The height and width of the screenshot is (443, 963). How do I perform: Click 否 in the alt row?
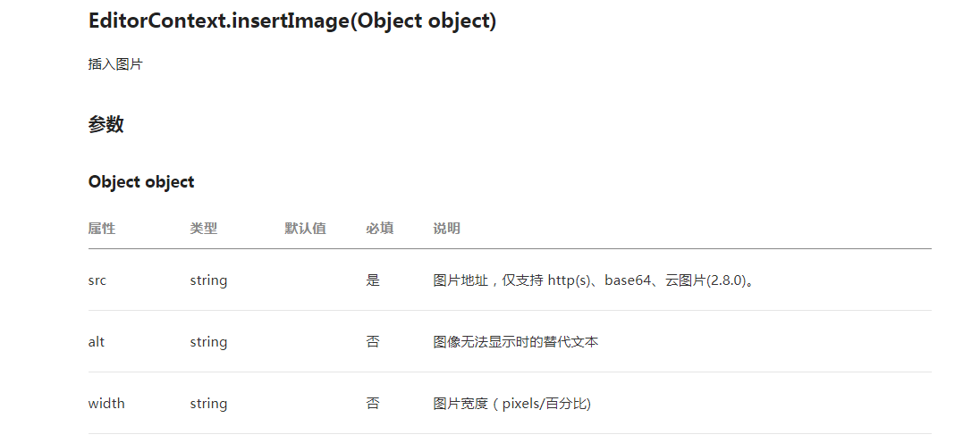373,342
